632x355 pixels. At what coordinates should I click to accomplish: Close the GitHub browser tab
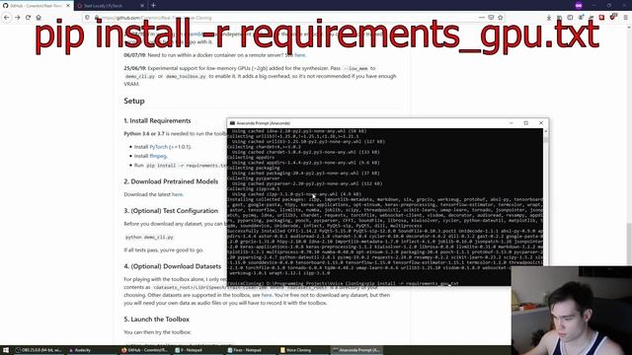tap(68, 6)
